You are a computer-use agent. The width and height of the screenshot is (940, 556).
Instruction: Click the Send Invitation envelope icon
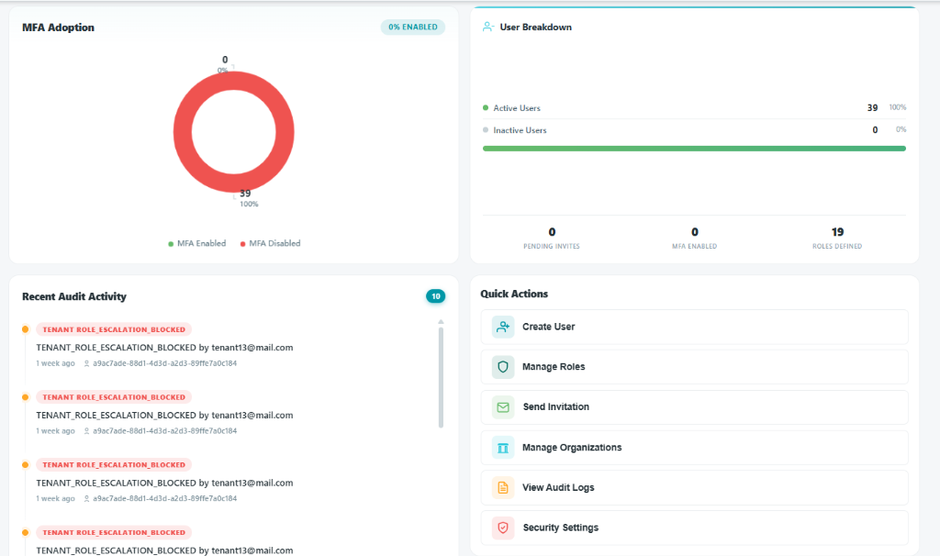[503, 406]
